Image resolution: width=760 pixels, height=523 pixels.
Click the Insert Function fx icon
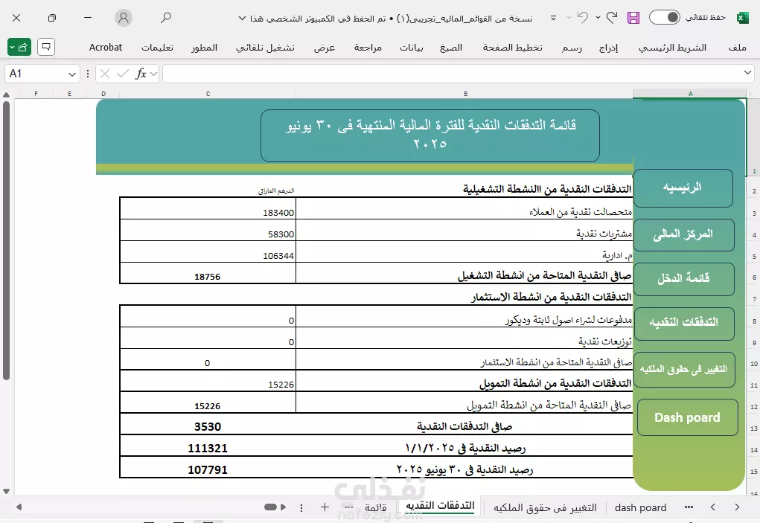pos(141,74)
